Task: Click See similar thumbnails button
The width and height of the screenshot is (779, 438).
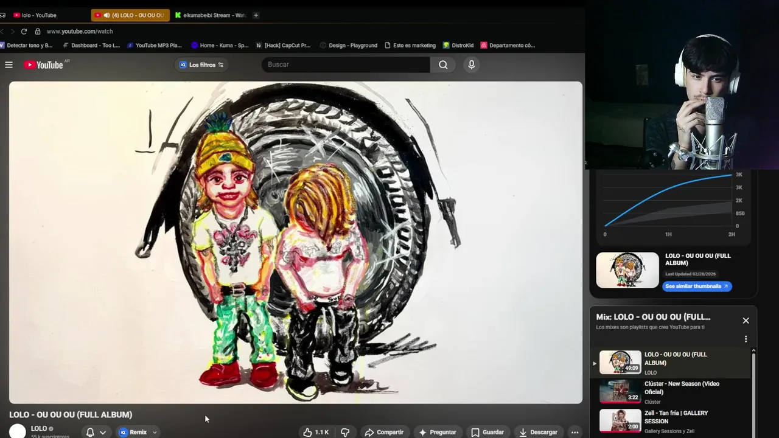Action: pos(697,286)
